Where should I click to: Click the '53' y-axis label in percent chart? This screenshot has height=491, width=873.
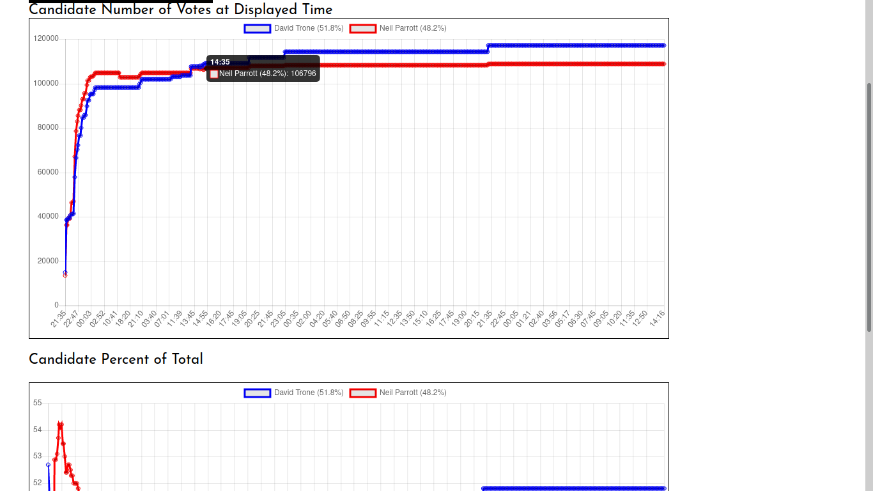point(38,456)
